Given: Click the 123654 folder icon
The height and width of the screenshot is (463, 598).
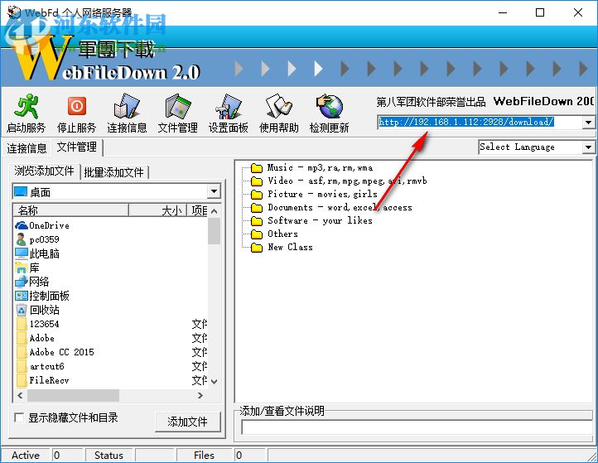Looking at the screenshot, I should click(x=22, y=324).
